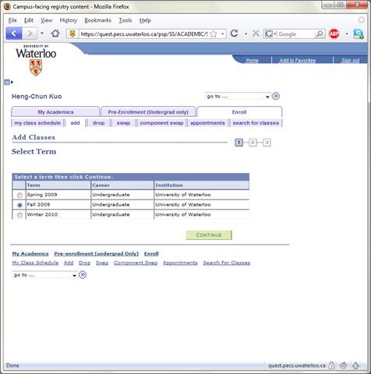Click the Home icon in toolbar
371x374 pixels.
point(55,34)
